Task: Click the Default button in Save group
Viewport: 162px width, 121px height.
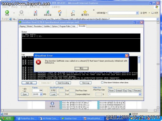Action: click(119, 91)
